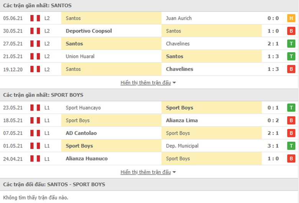299x203 pixels.
Task: Click the green T badge for Sport Huancayo match
Action: 291,108
